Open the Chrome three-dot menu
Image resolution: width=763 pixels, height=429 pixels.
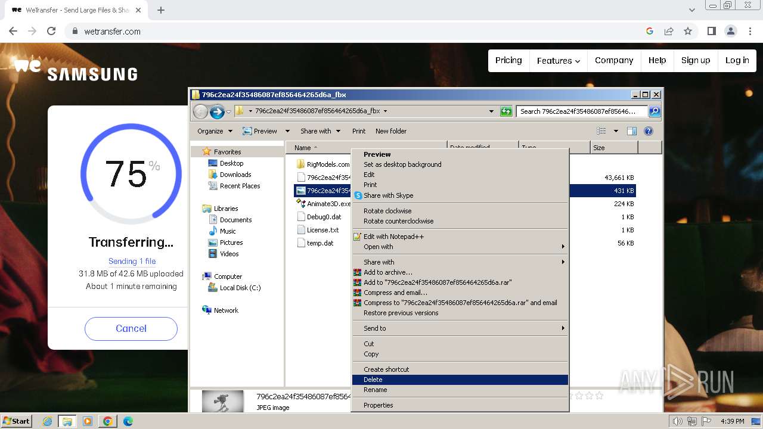point(750,31)
